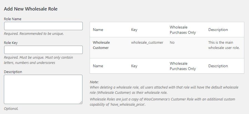The image size is (249, 114).
Task: Select the top Name column header
Action: (98, 30)
